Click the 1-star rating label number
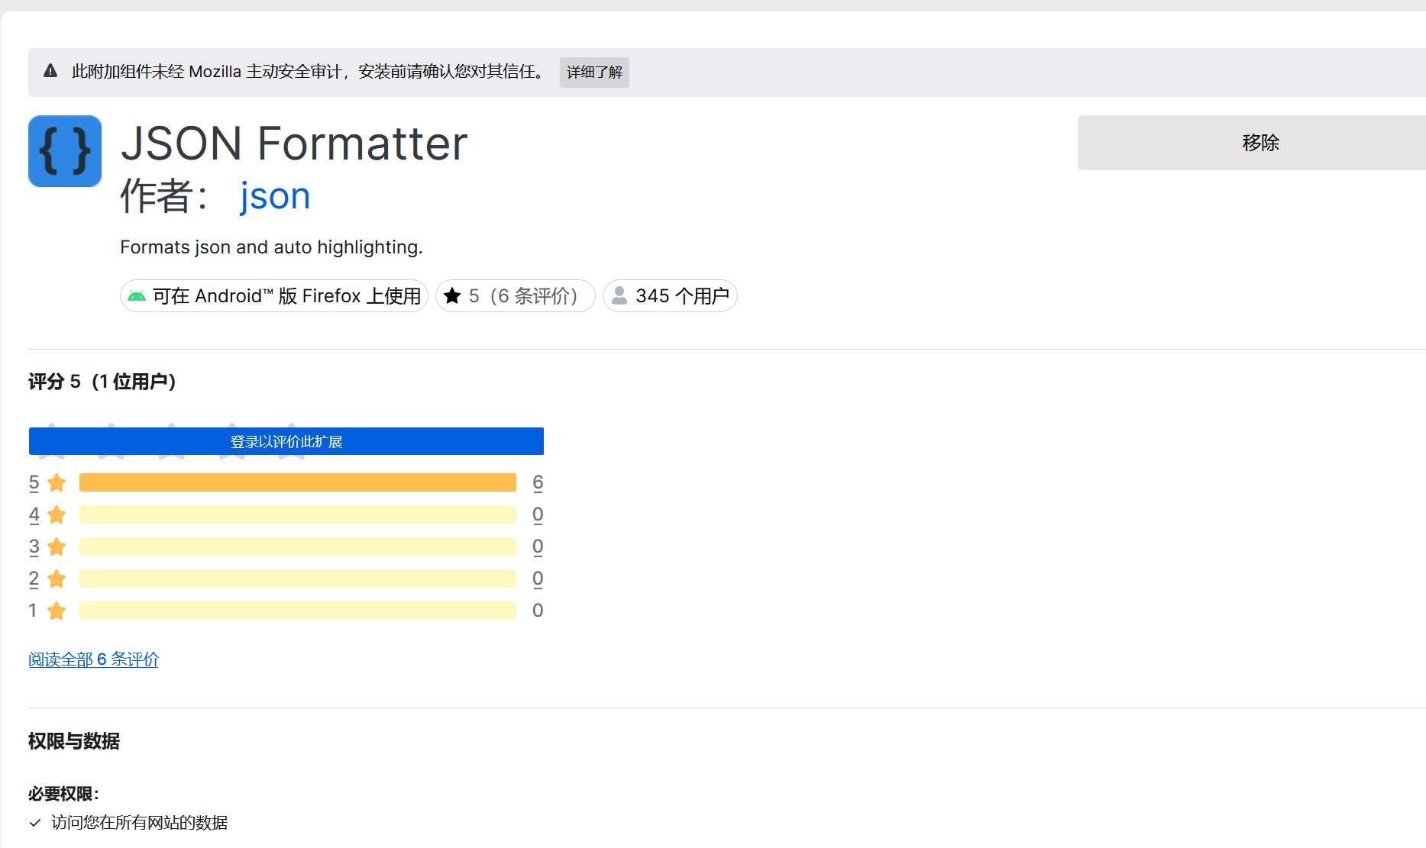1426x848 pixels. click(x=33, y=611)
